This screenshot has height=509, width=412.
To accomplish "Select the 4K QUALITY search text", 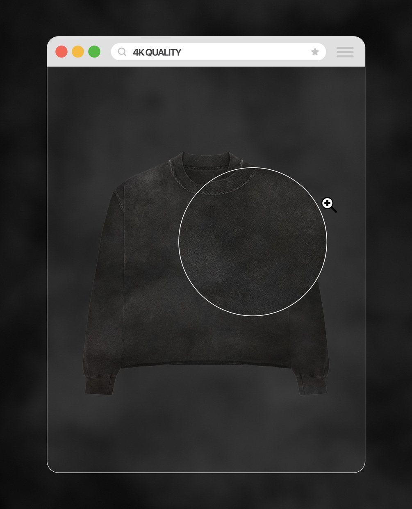I will coord(157,52).
